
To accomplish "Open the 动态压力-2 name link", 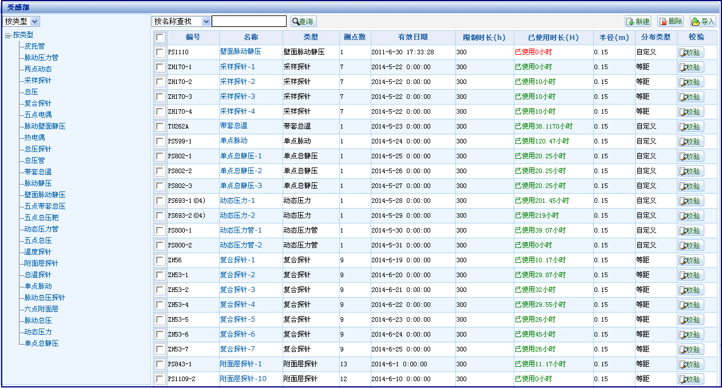I will click(x=237, y=215).
